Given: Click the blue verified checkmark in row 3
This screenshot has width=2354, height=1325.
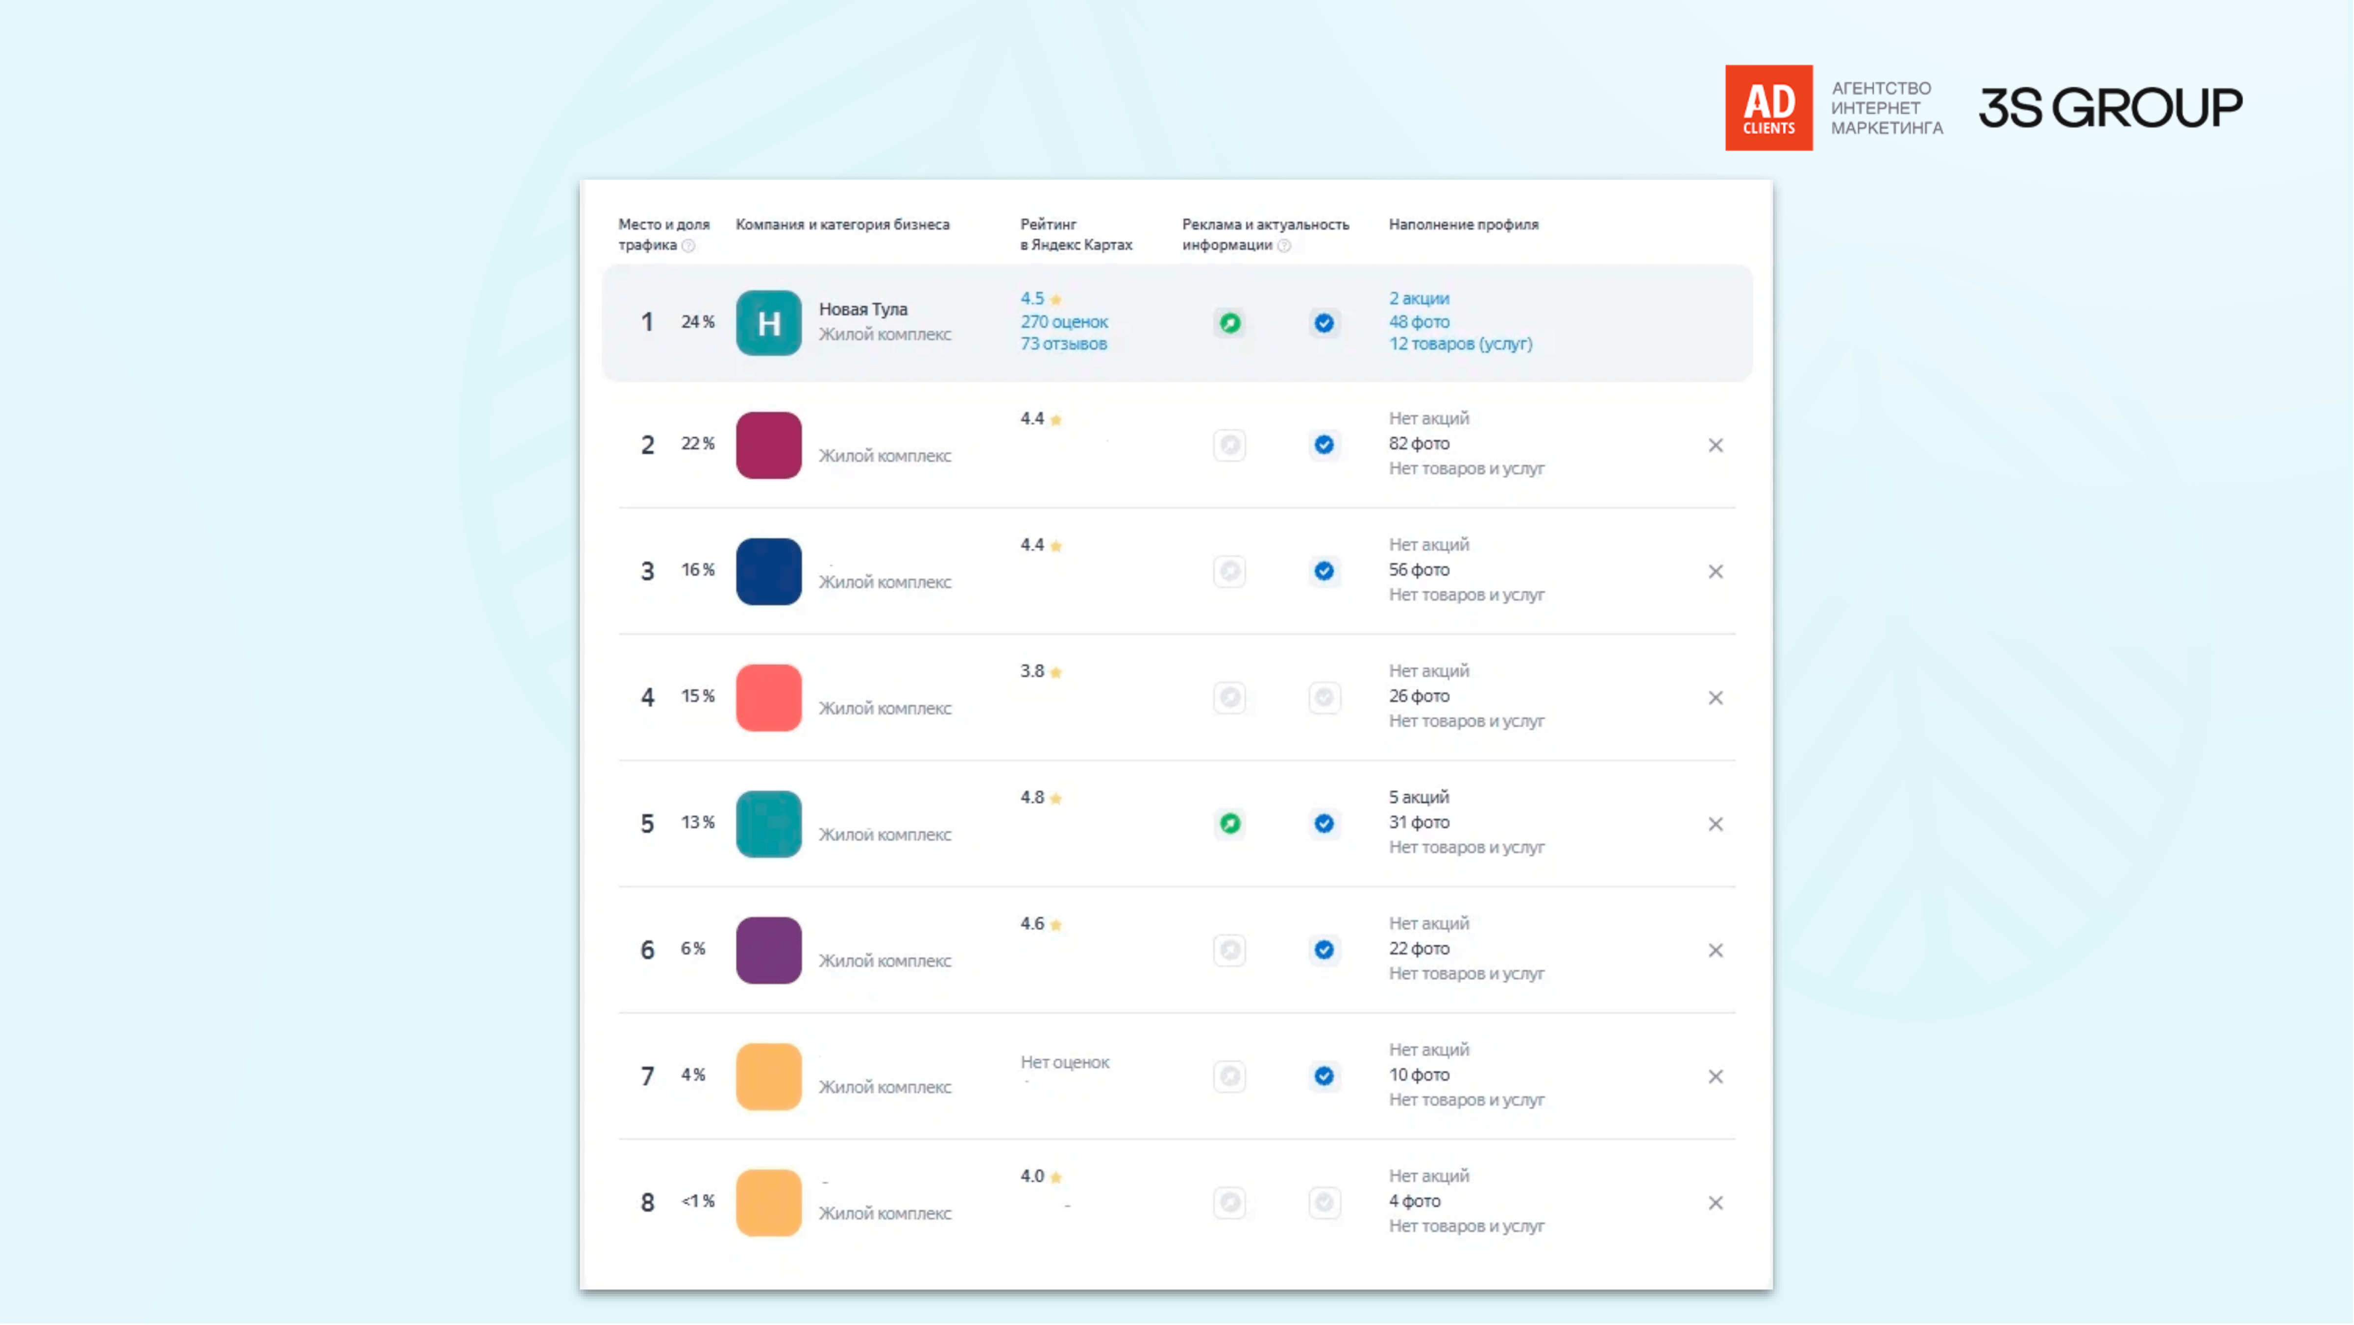Looking at the screenshot, I should [x=1324, y=571].
